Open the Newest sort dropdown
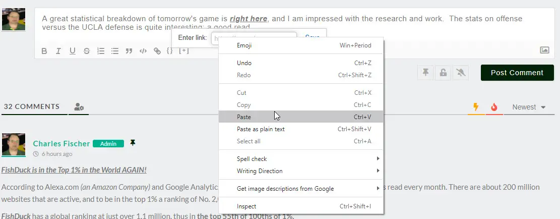 point(529,107)
